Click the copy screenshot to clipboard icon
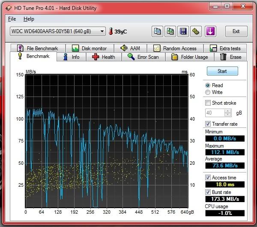257x227 pixels. click(x=170, y=31)
